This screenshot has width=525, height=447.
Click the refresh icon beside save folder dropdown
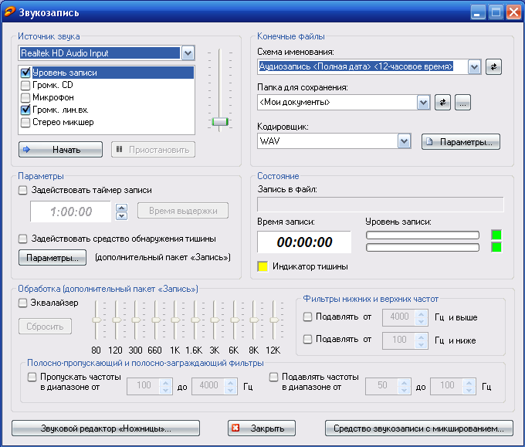(x=442, y=102)
